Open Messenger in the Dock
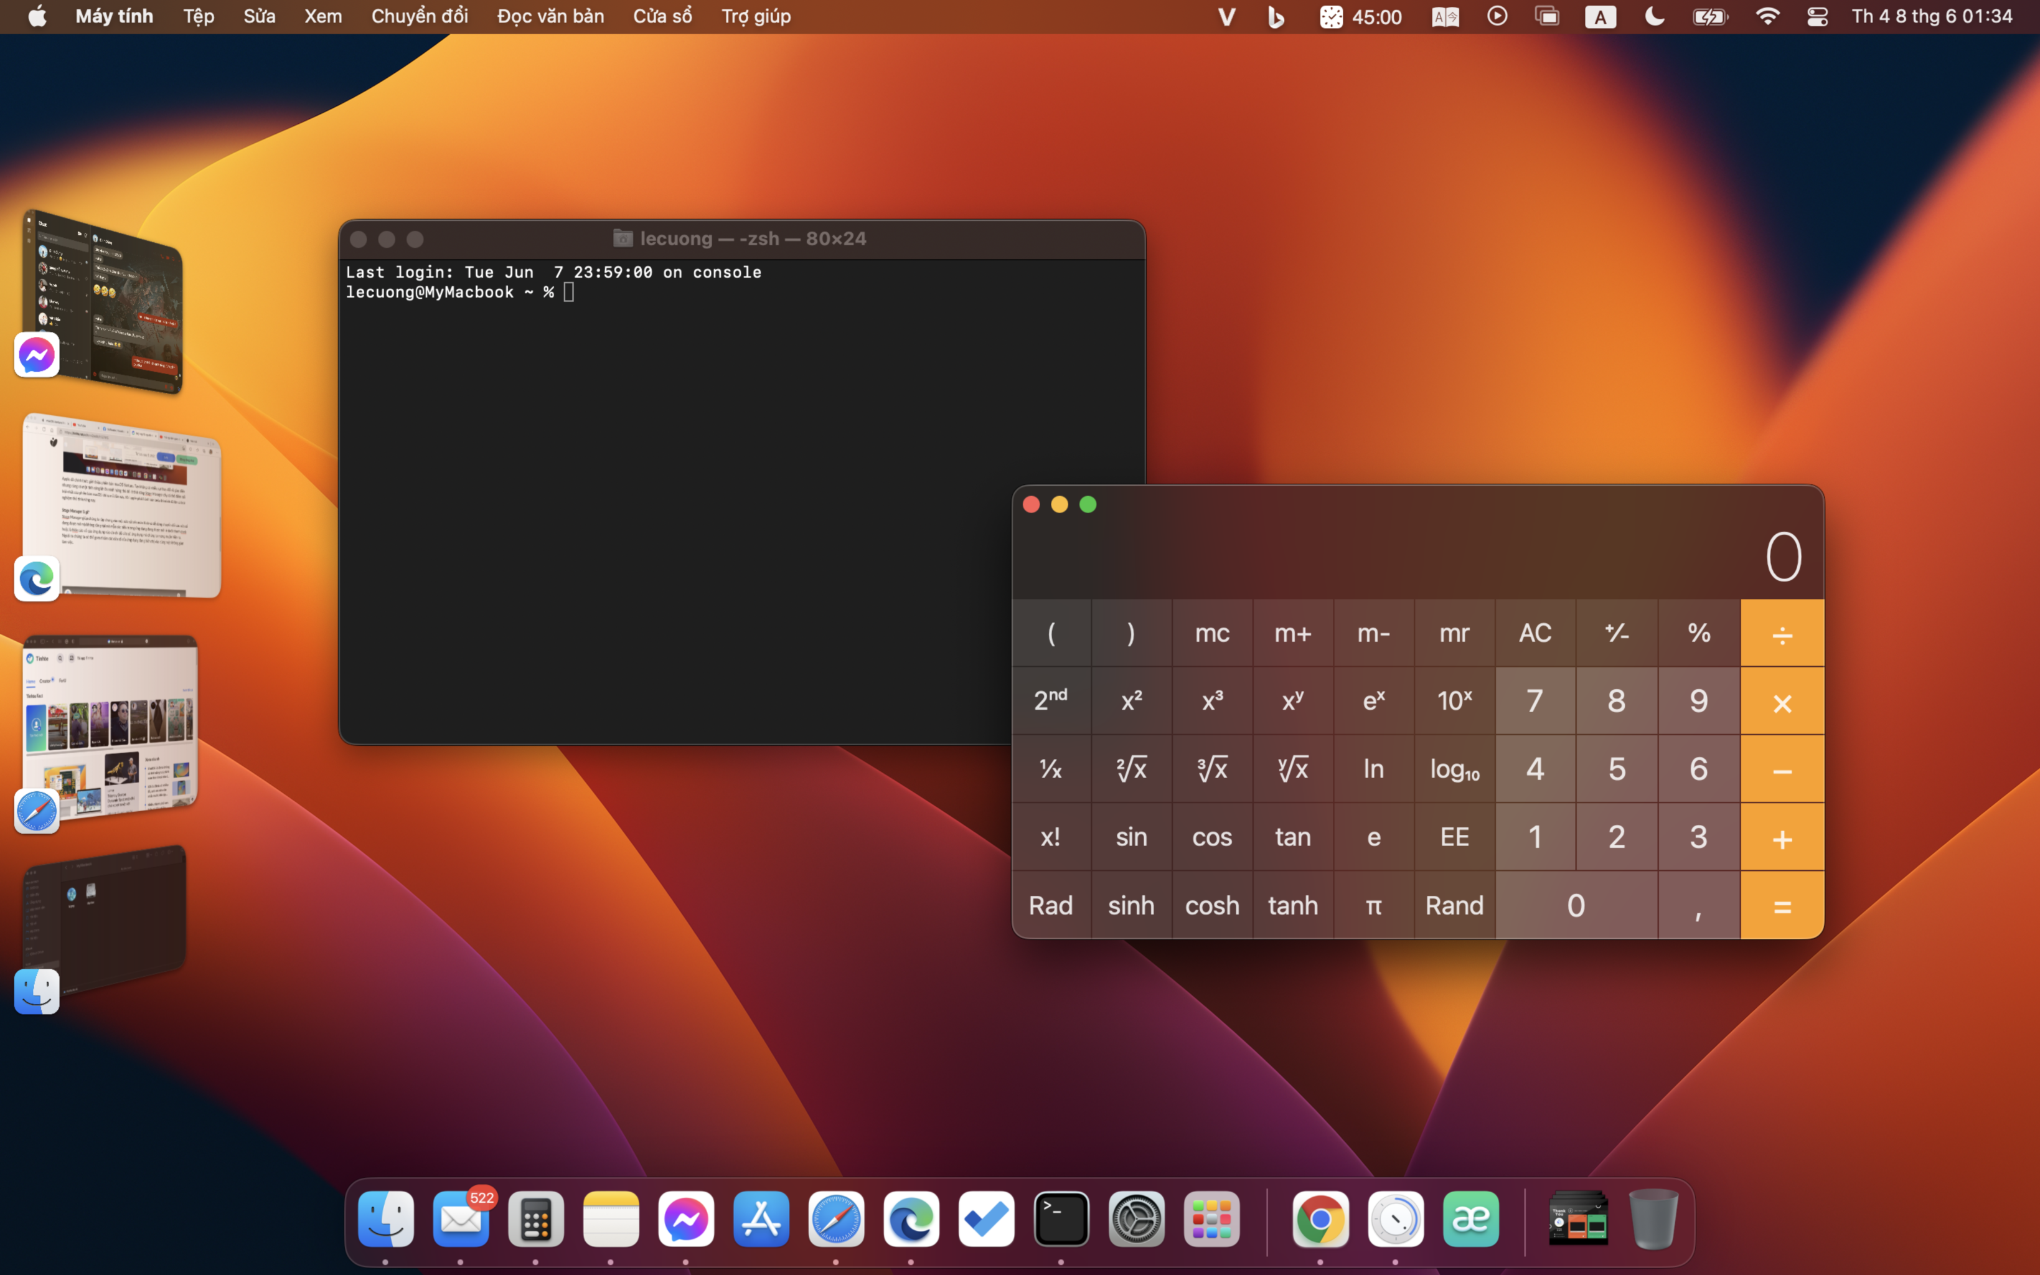The height and width of the screenshot is (1275, 2040). click(685, 1218)
